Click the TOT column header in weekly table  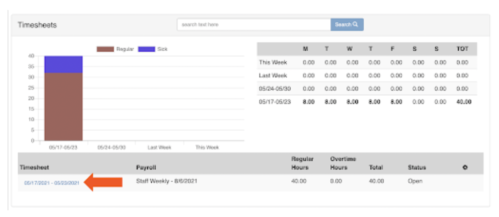[x=462, y=49]
